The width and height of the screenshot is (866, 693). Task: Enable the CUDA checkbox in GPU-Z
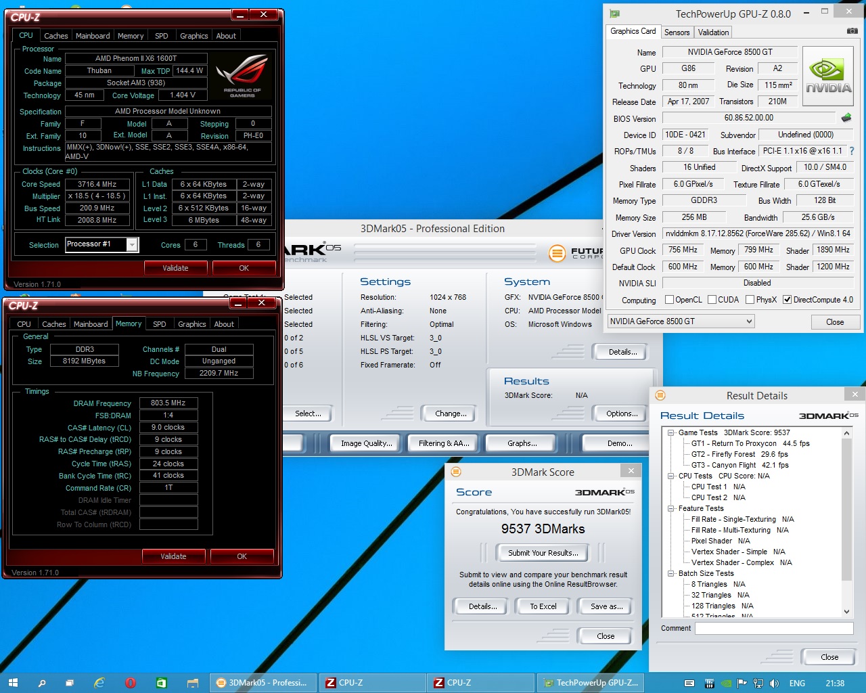click(712, 299)
